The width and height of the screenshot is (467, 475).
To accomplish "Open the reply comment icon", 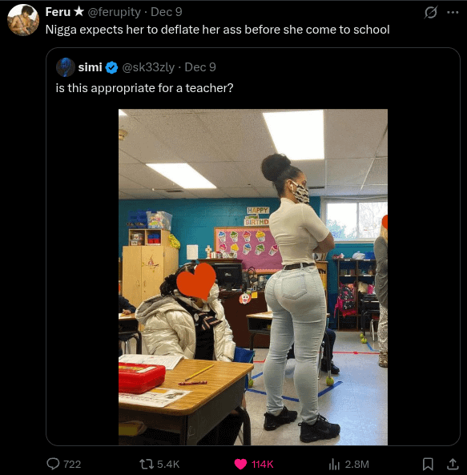I will tap(53, 464).
